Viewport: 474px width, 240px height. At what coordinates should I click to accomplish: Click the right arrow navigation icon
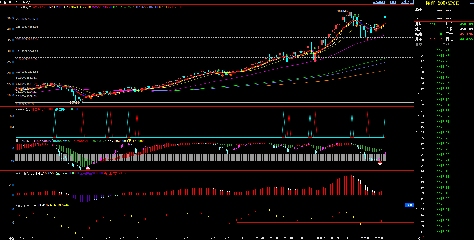pyautogui.click(x=407, y=2)
